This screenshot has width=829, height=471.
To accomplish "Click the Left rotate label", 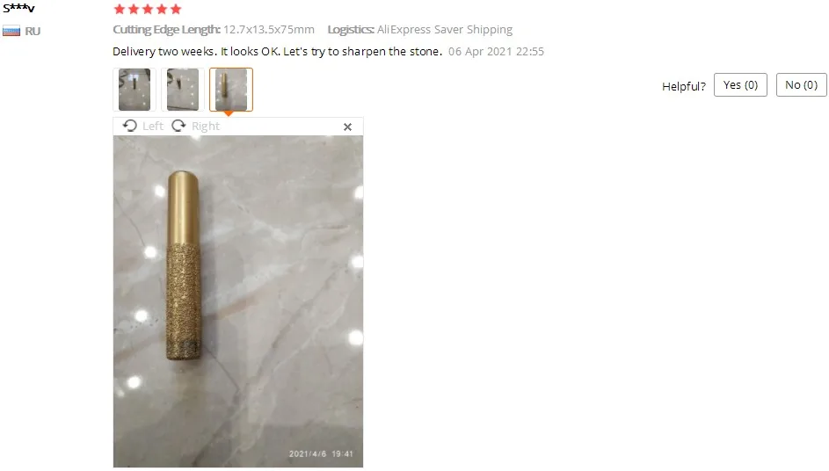I will (x=153, y=127).
